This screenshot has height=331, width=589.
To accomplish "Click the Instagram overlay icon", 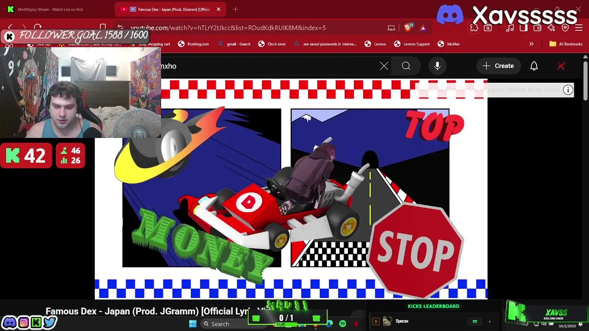I will 23,322.
